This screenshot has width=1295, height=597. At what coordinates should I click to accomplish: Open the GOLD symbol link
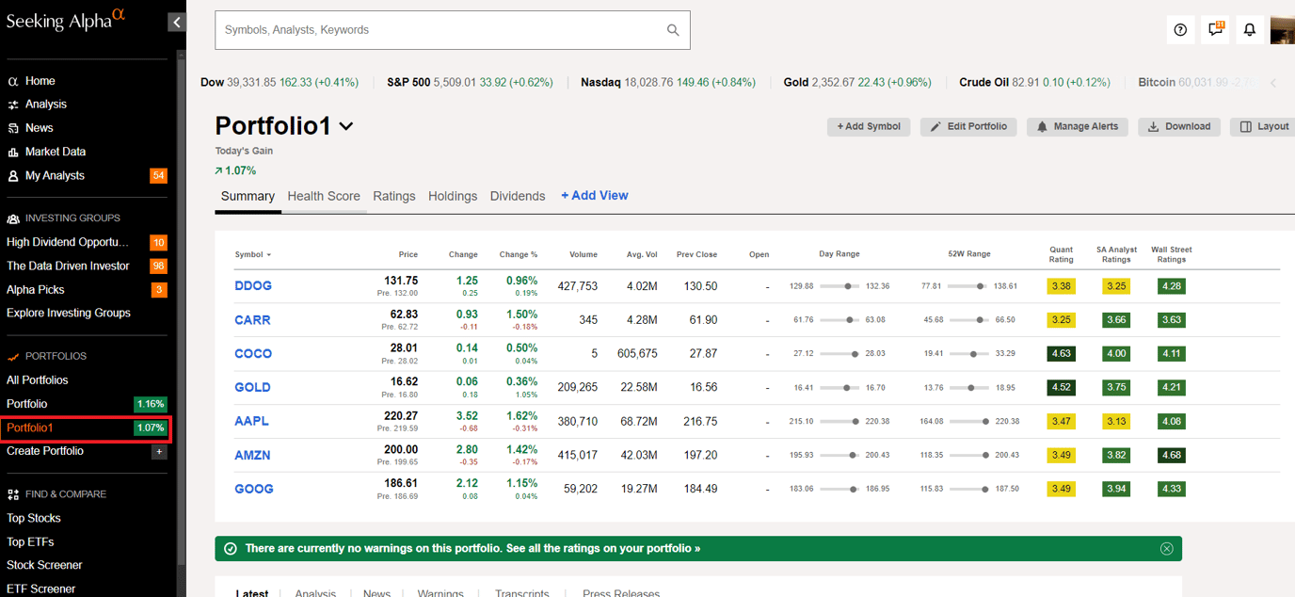[x=252, y=387]
